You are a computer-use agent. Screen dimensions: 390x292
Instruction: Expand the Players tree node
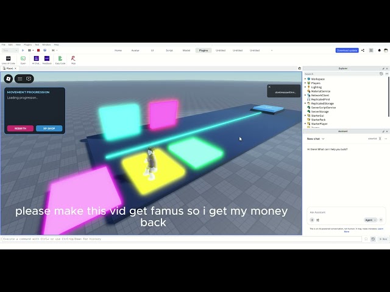click(305, 83)
